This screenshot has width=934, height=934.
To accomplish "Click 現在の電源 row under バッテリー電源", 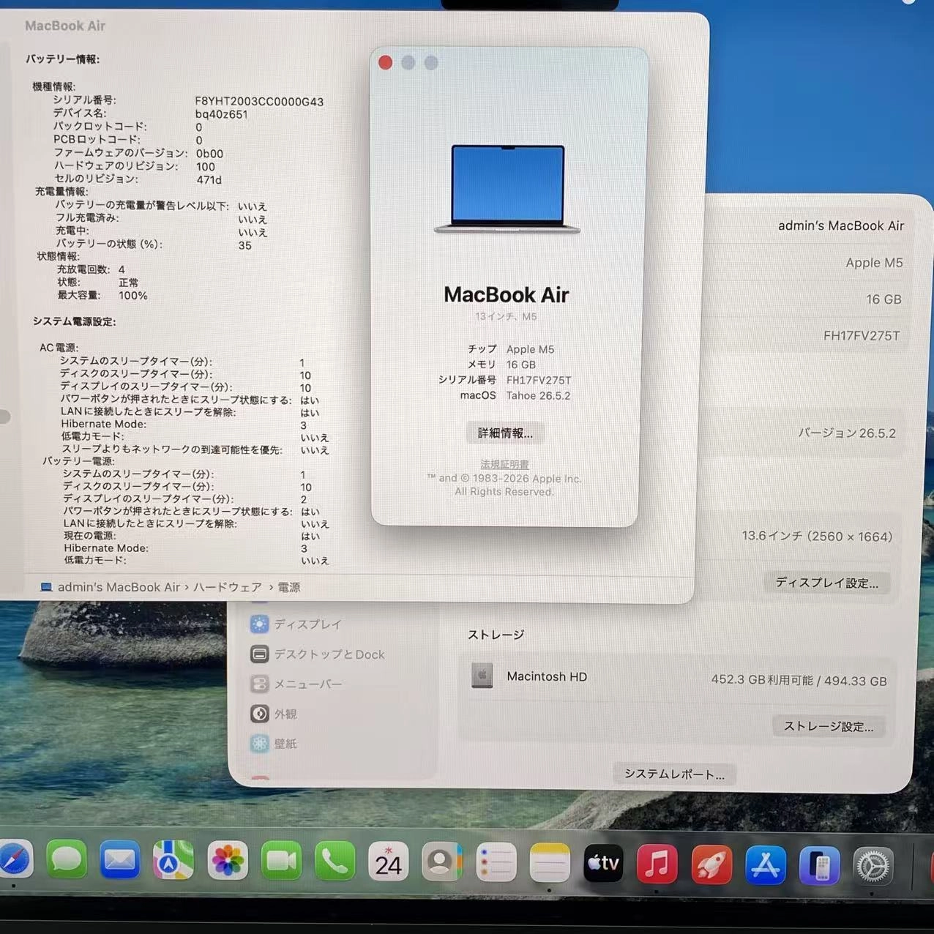I will [x=192, y=536].
